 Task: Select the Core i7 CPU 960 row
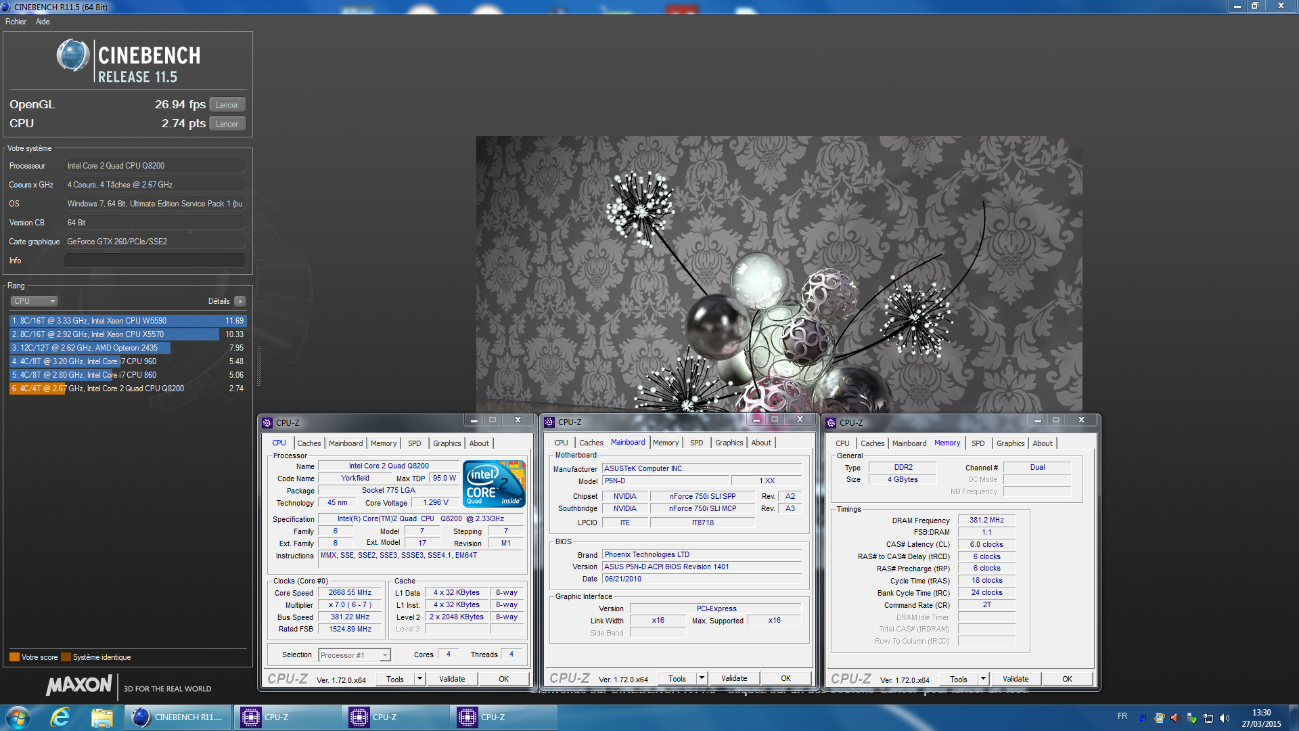pos(128,361)
